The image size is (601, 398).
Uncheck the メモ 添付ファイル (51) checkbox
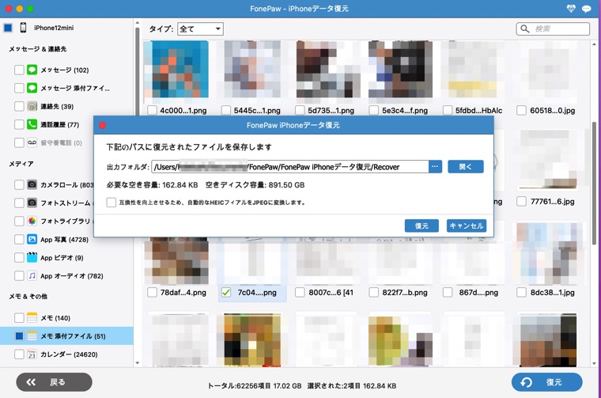(x=19, y=335)
